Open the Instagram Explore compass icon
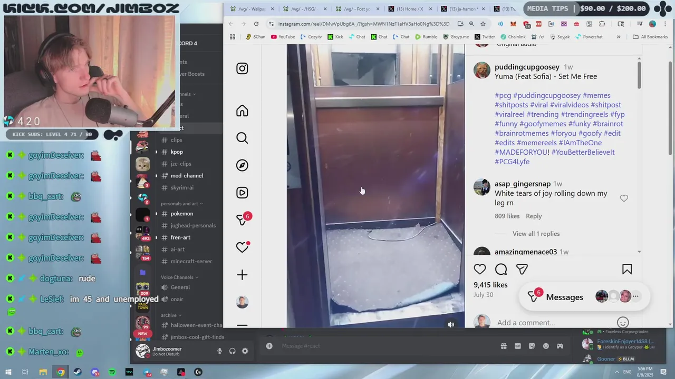Viewport: 675px width, 379px height. [x=242, y=165]
